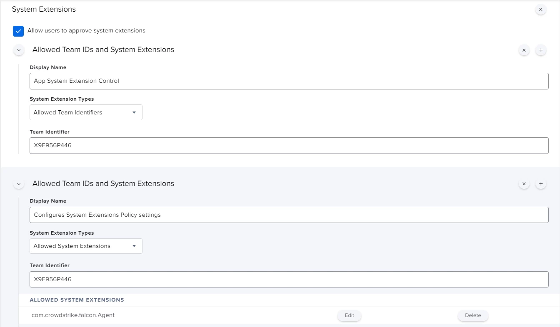Close the System Extensions payload panel
Screen dimensions: 560x327
(540, 9)
